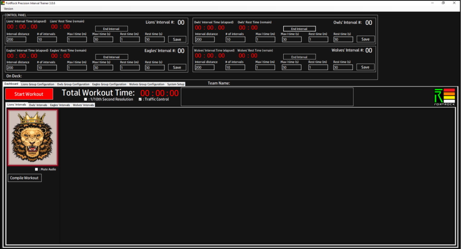Click Lions' # of intervals field

pyautogui.click(x=47, y=39)
